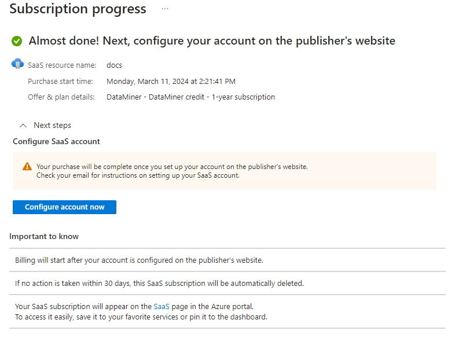This screenshot has height=338, width=470.
Task: Click the SaaS cloud resource icon
Action: point(17,64)
